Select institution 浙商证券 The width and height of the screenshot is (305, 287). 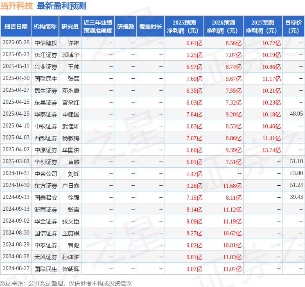pyautogui.click(x=46, y=210)
